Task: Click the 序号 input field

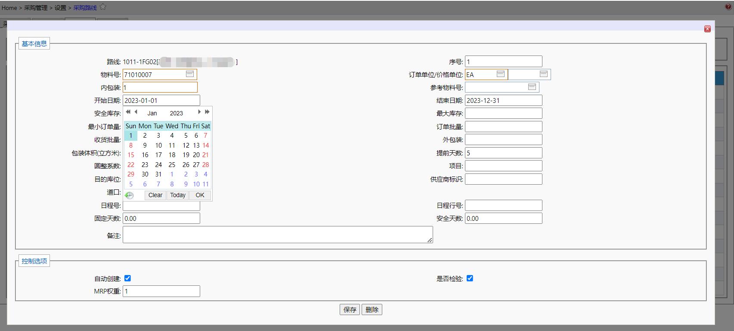Action: pos(504,62)
